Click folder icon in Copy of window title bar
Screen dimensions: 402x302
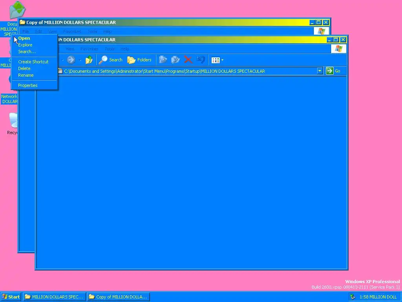[22, 22]
